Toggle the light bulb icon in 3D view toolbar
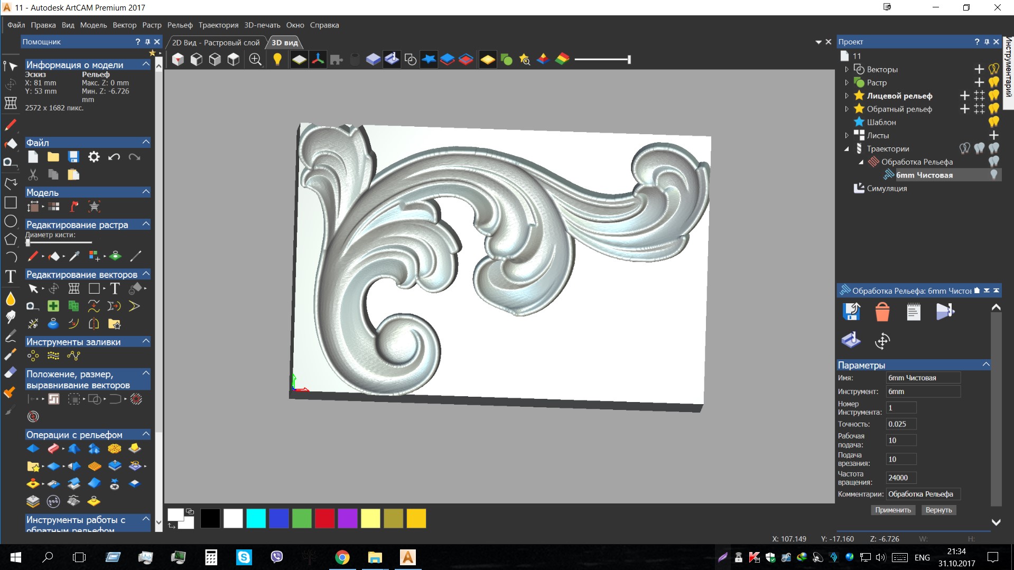 click(277, 60)
